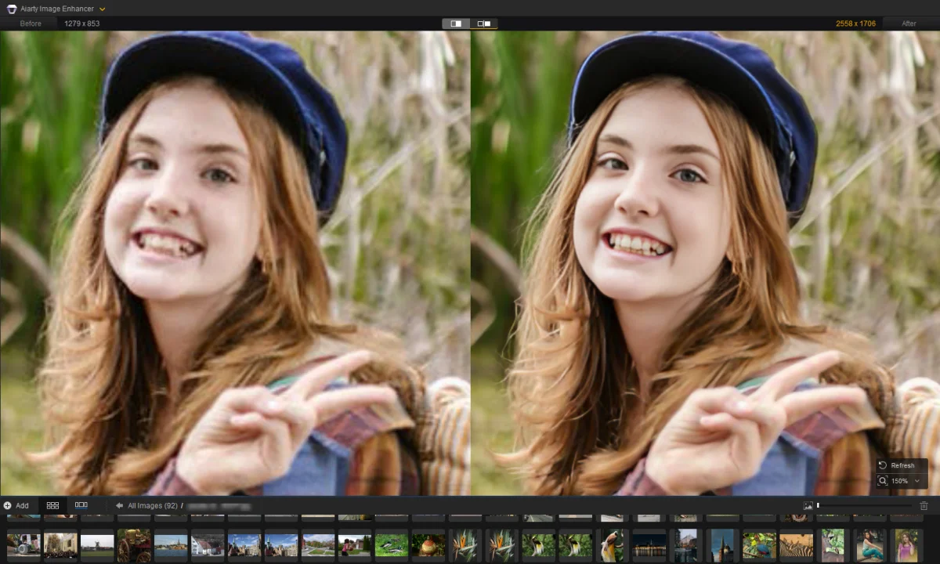Click the back arrow in the image browser
The image size is (940, 564).
click(120, 506)
